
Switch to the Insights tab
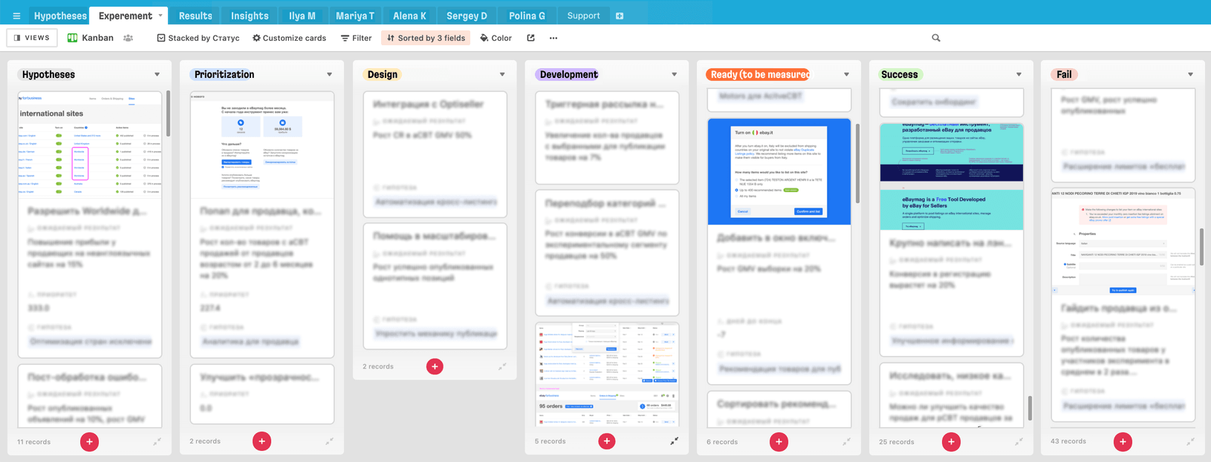pyautogui.click(x=250, y=16)
